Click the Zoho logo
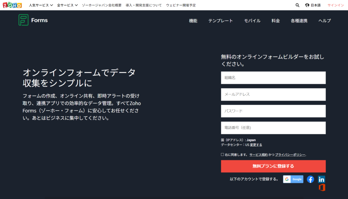The image size is (348, 199). (x=12, y=5)
